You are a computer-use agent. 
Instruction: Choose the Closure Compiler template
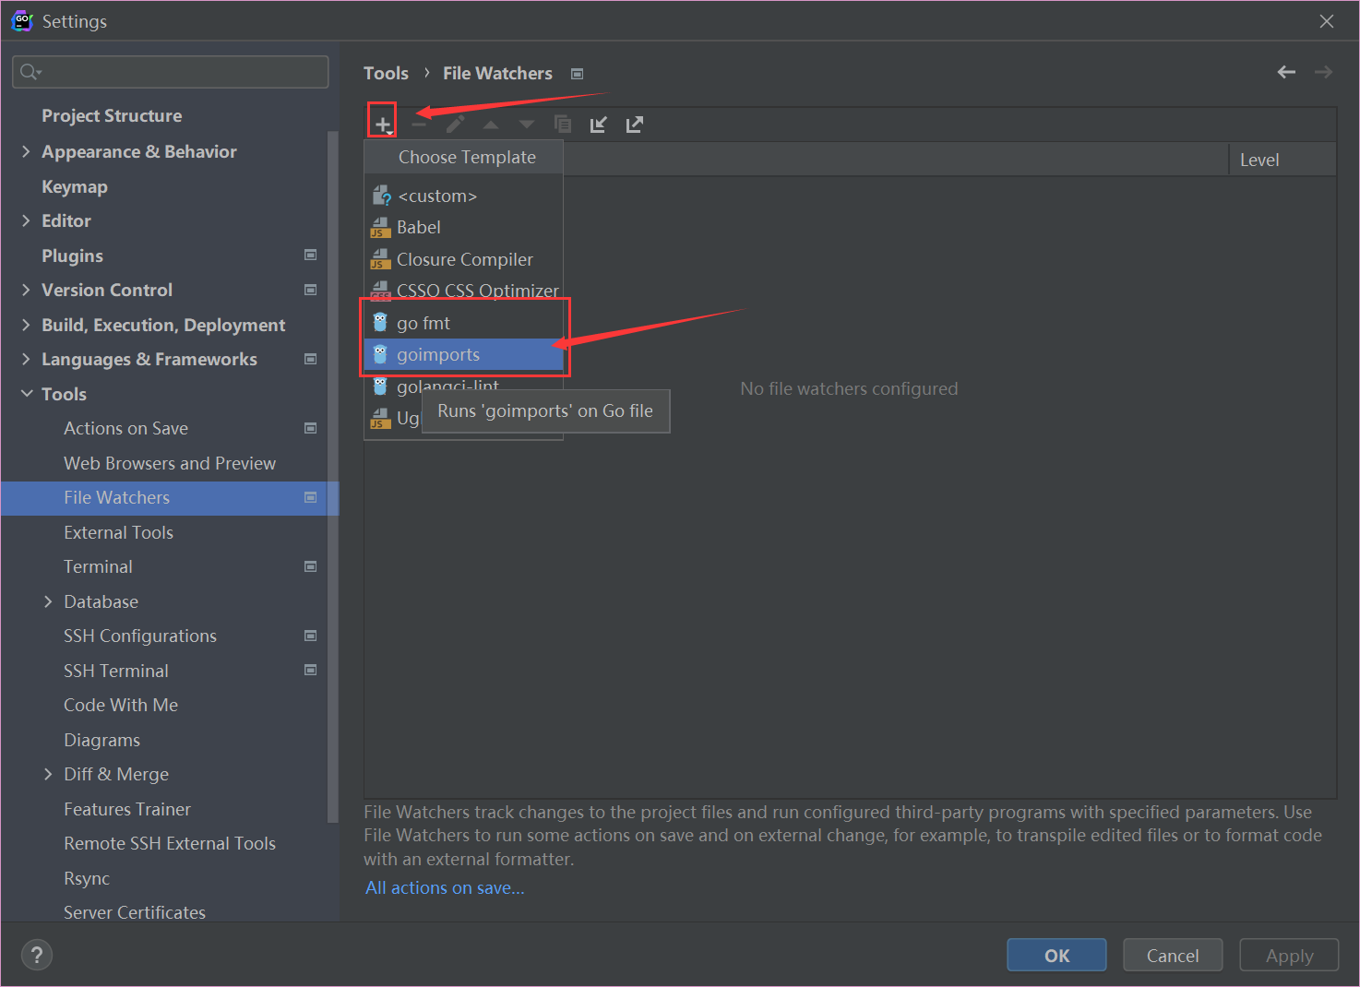coord(463,259)
